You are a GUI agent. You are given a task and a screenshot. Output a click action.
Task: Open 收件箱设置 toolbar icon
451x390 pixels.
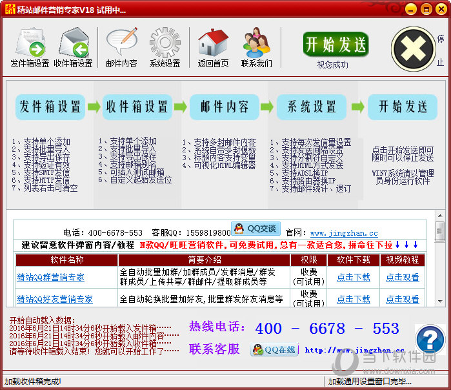pyautogui.click(x=74, y=48)
